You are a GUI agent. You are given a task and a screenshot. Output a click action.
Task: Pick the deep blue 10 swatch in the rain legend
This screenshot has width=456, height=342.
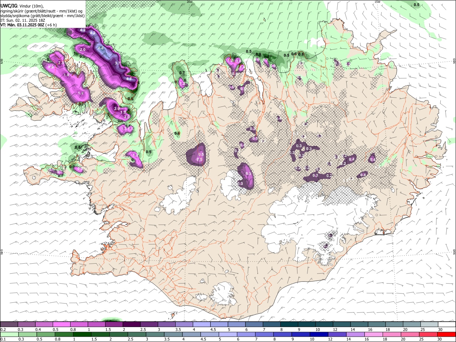319,334
